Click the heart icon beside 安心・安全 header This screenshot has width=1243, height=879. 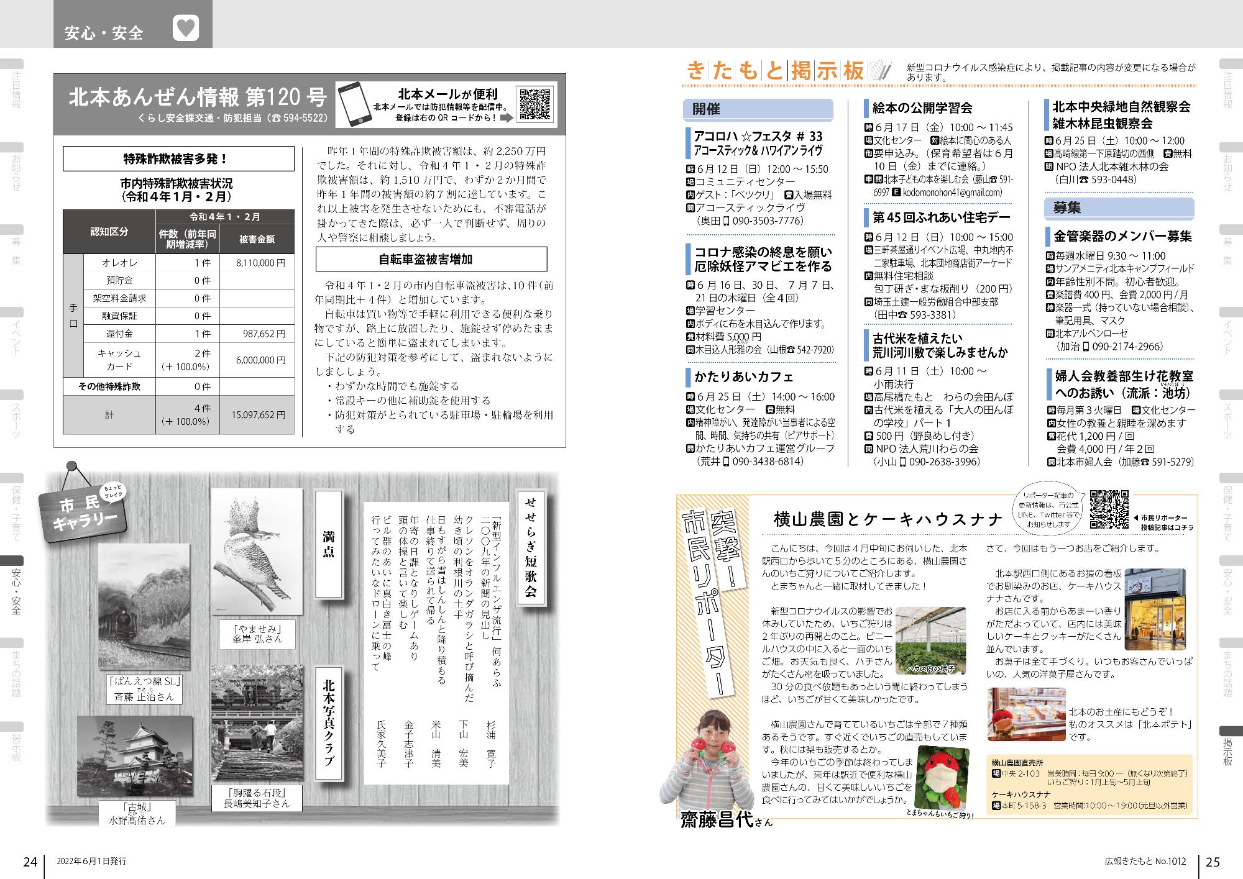[186, 29]
